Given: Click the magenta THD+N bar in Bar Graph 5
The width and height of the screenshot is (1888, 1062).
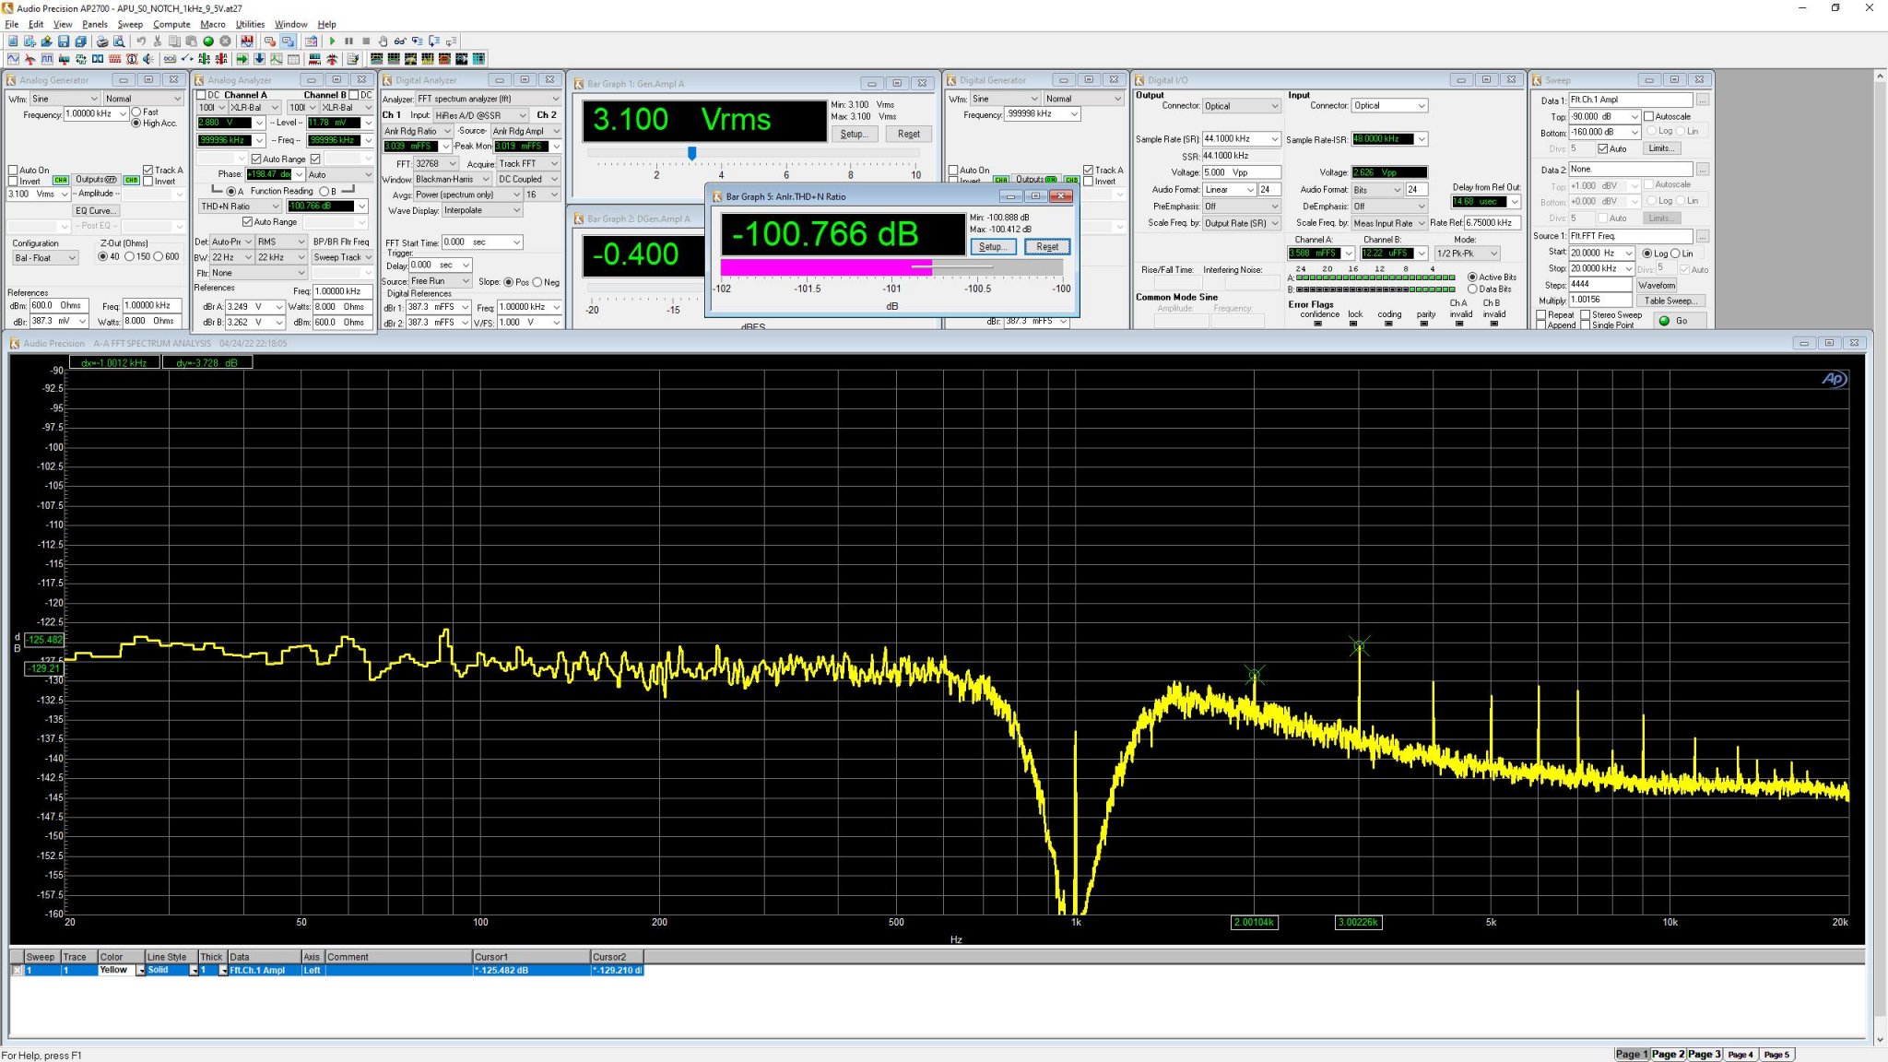Looking at the screenshot, I should 826,266.
